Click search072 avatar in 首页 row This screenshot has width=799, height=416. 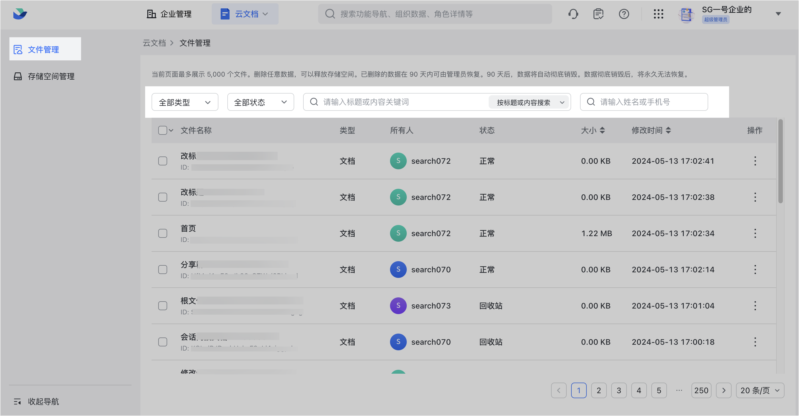398,233
